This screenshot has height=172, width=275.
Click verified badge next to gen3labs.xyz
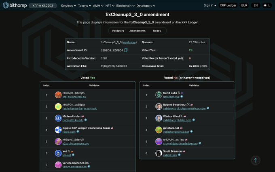(x=182, y=97)
